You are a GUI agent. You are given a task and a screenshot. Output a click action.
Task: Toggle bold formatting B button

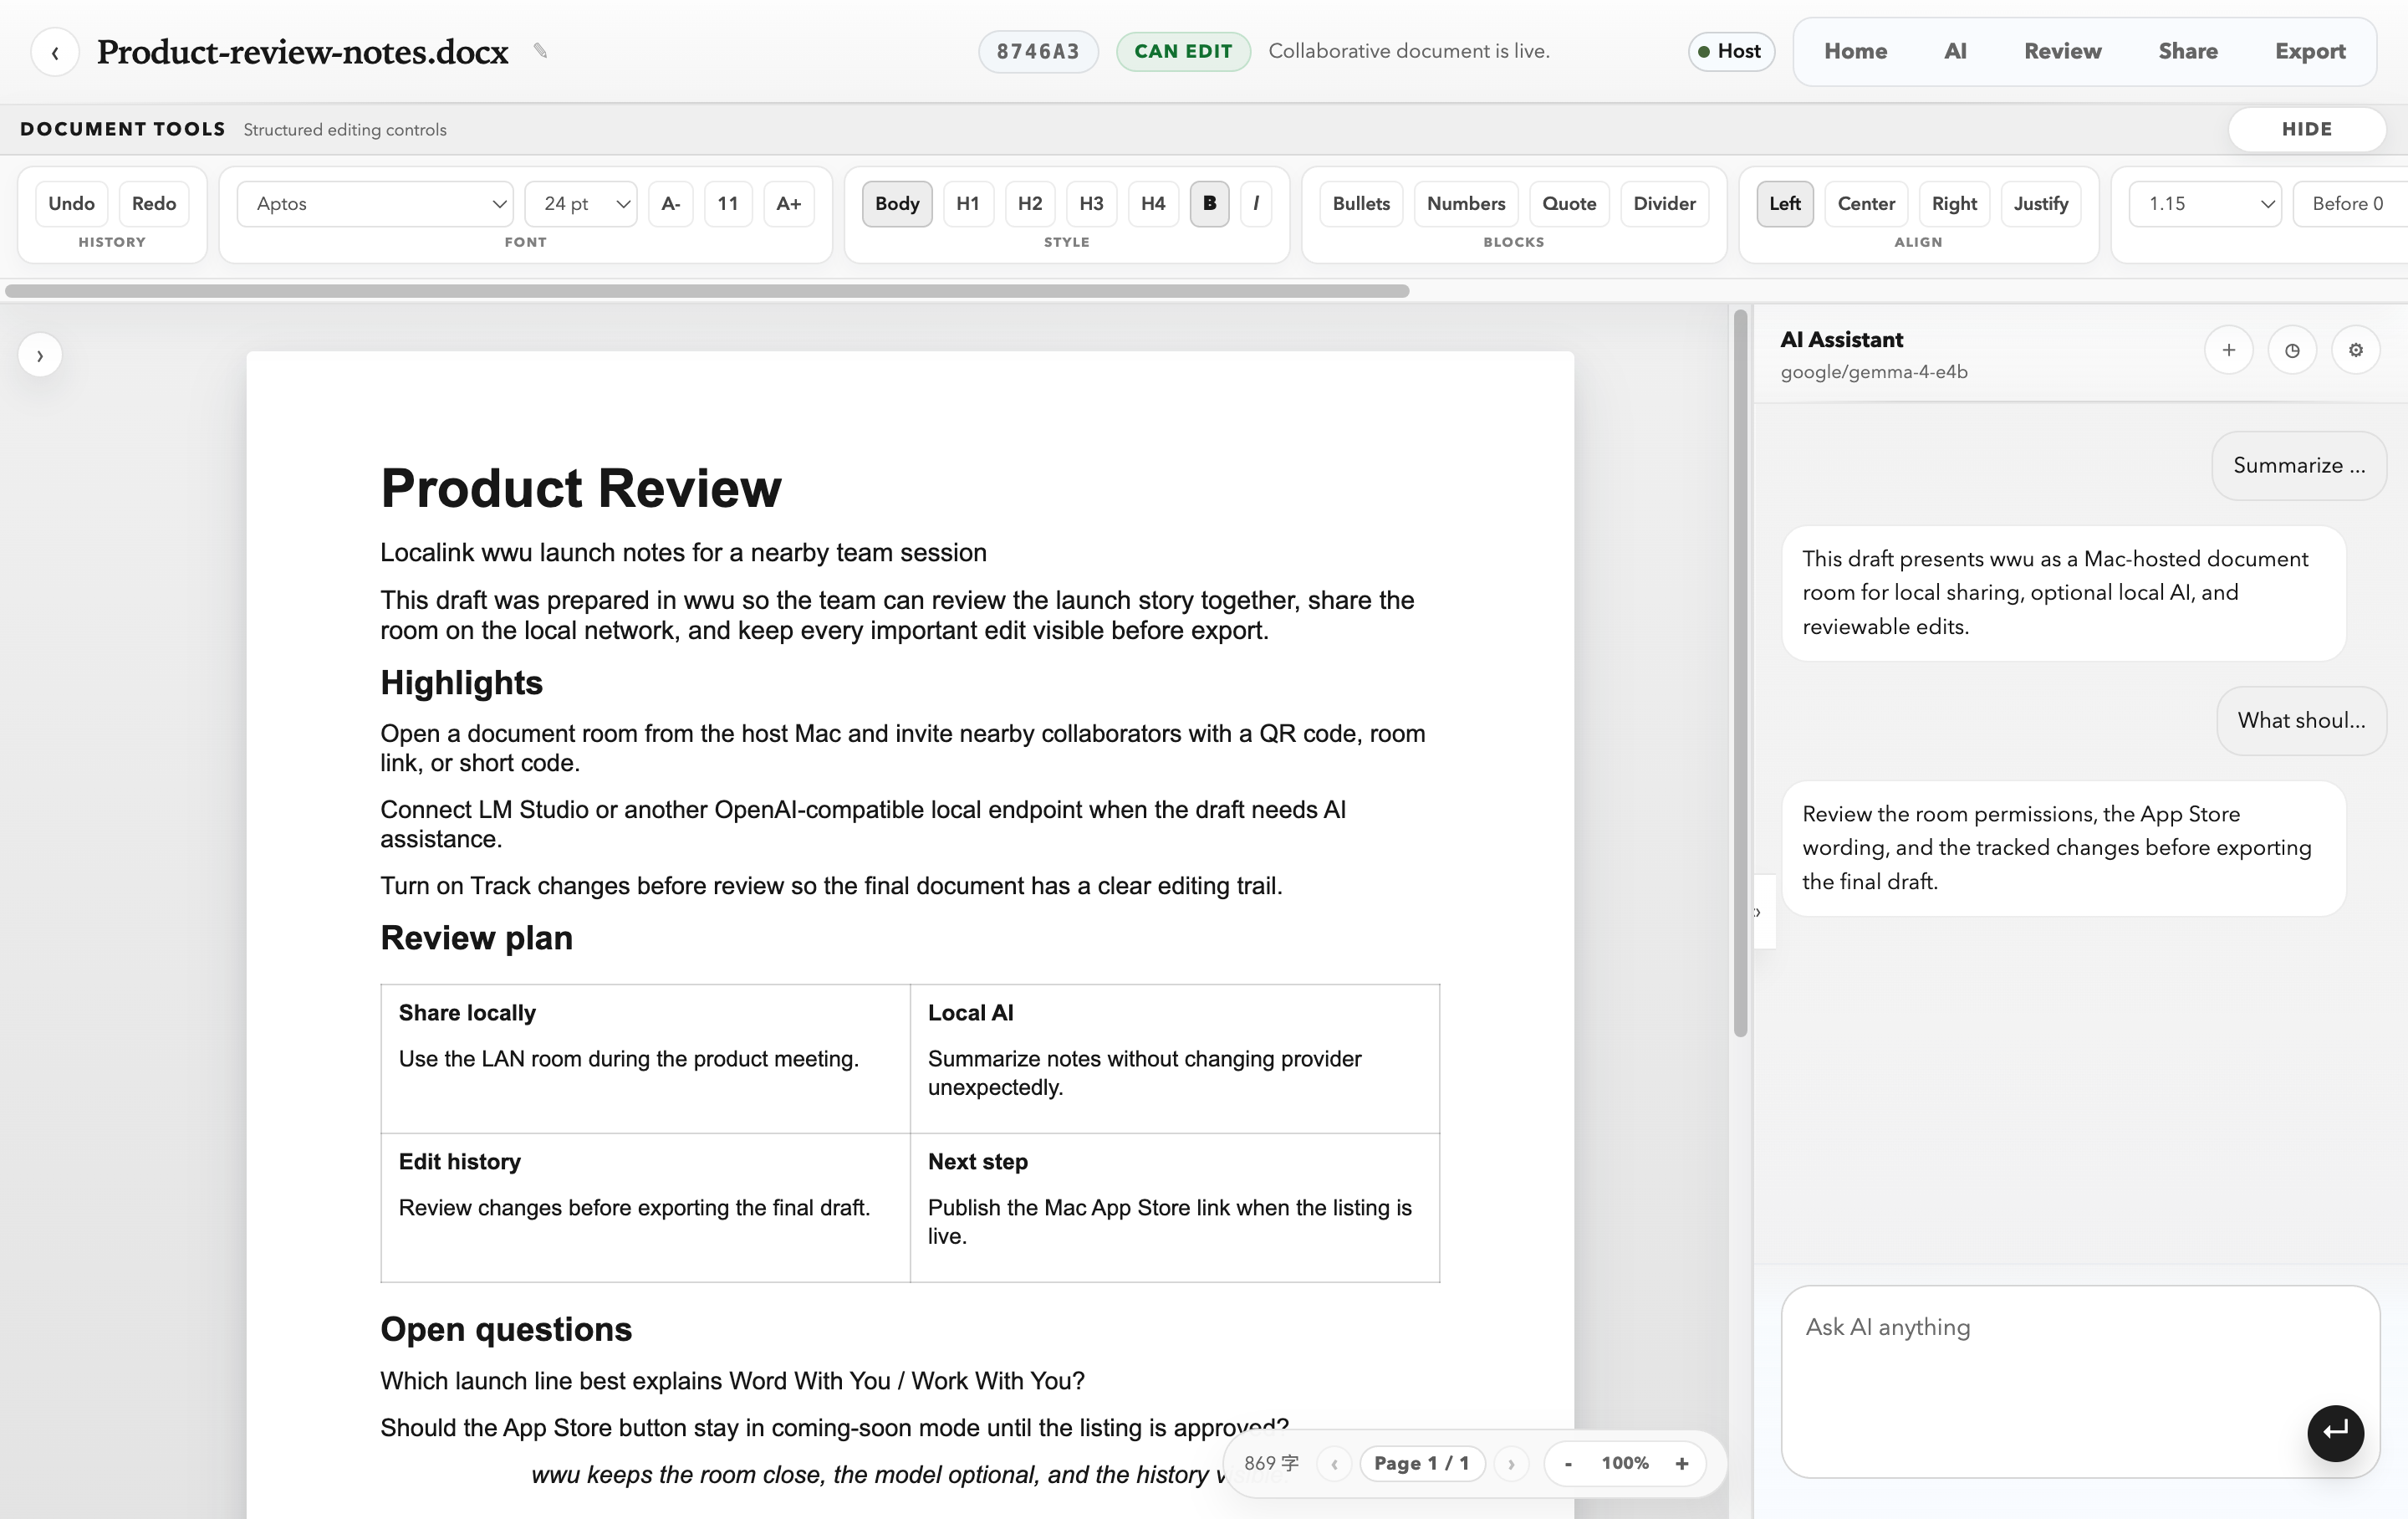(x=1209, y=204)
